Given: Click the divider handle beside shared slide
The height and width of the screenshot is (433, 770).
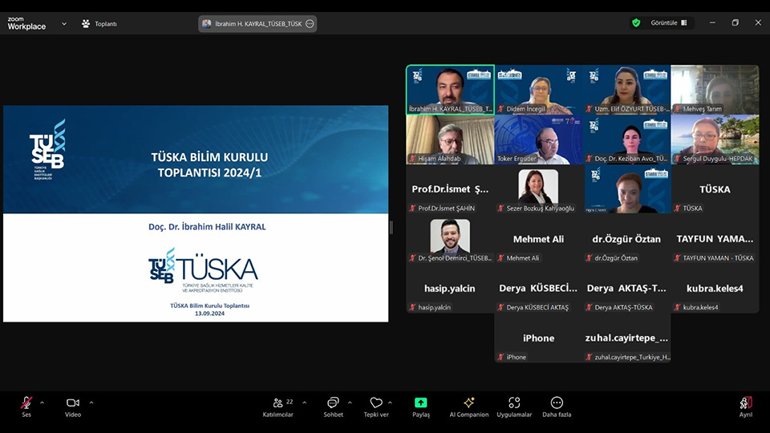Looking at the screenshot, I should pos(391,228).
